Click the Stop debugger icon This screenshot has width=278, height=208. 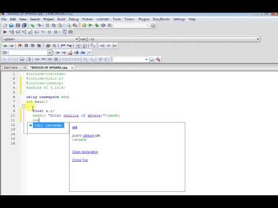56,32
